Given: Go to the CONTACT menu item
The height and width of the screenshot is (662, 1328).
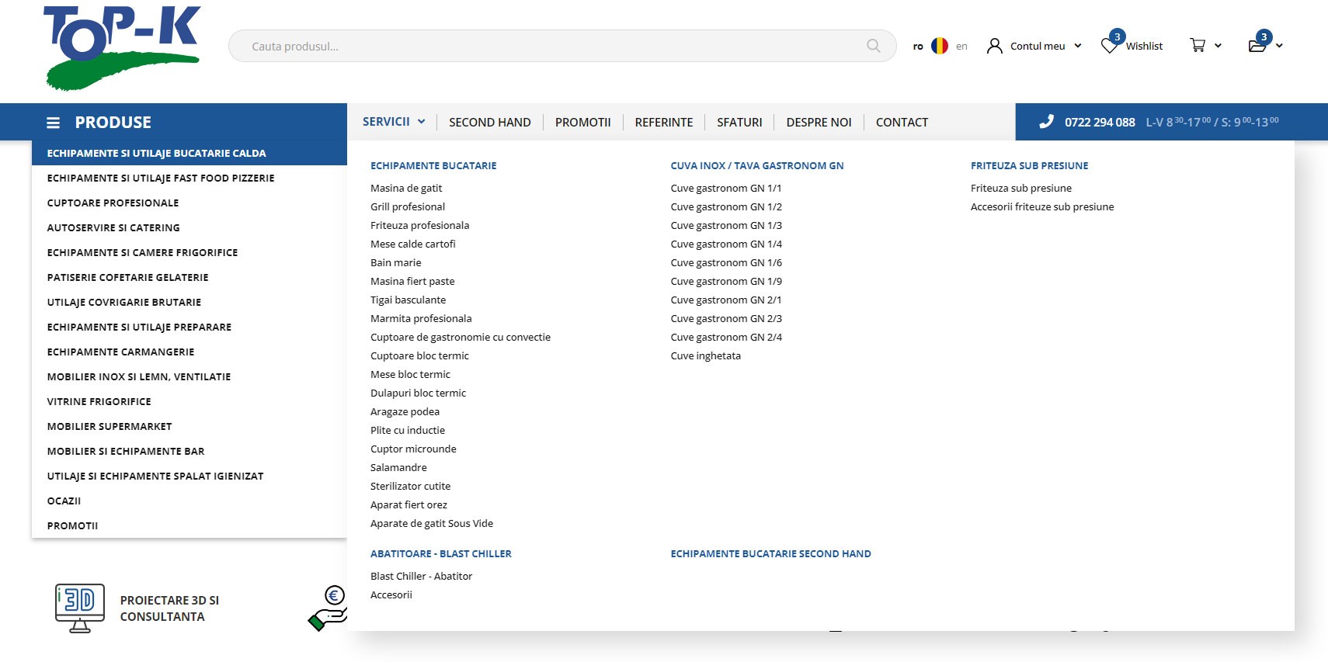Looking at the screenshot, I should pyautogui.click(x=902, y=123).
